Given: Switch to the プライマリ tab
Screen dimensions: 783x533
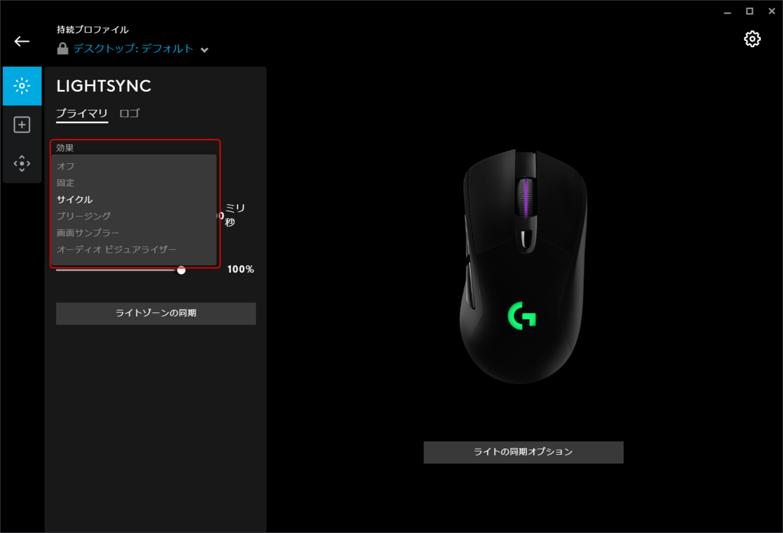Looking at the screenshot, I should [x=82, y=114].
